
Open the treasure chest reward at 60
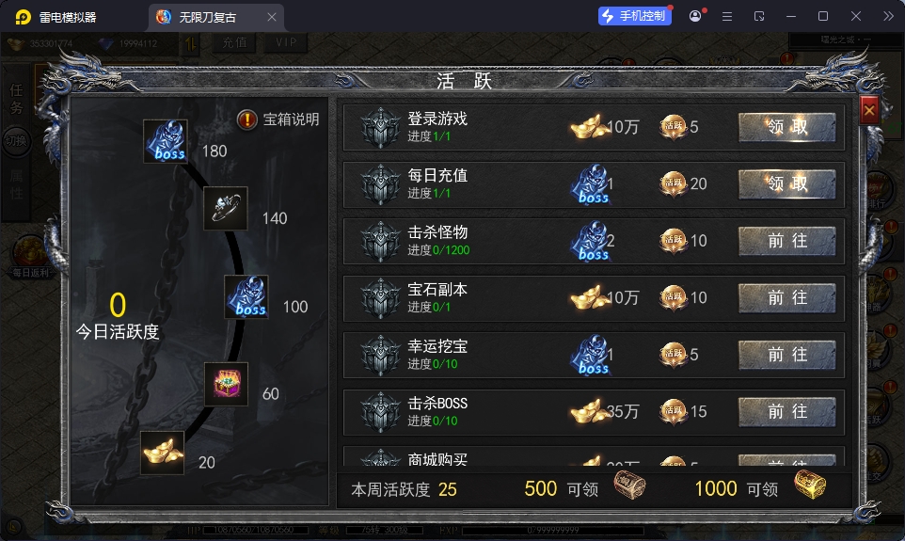[226, 384]
